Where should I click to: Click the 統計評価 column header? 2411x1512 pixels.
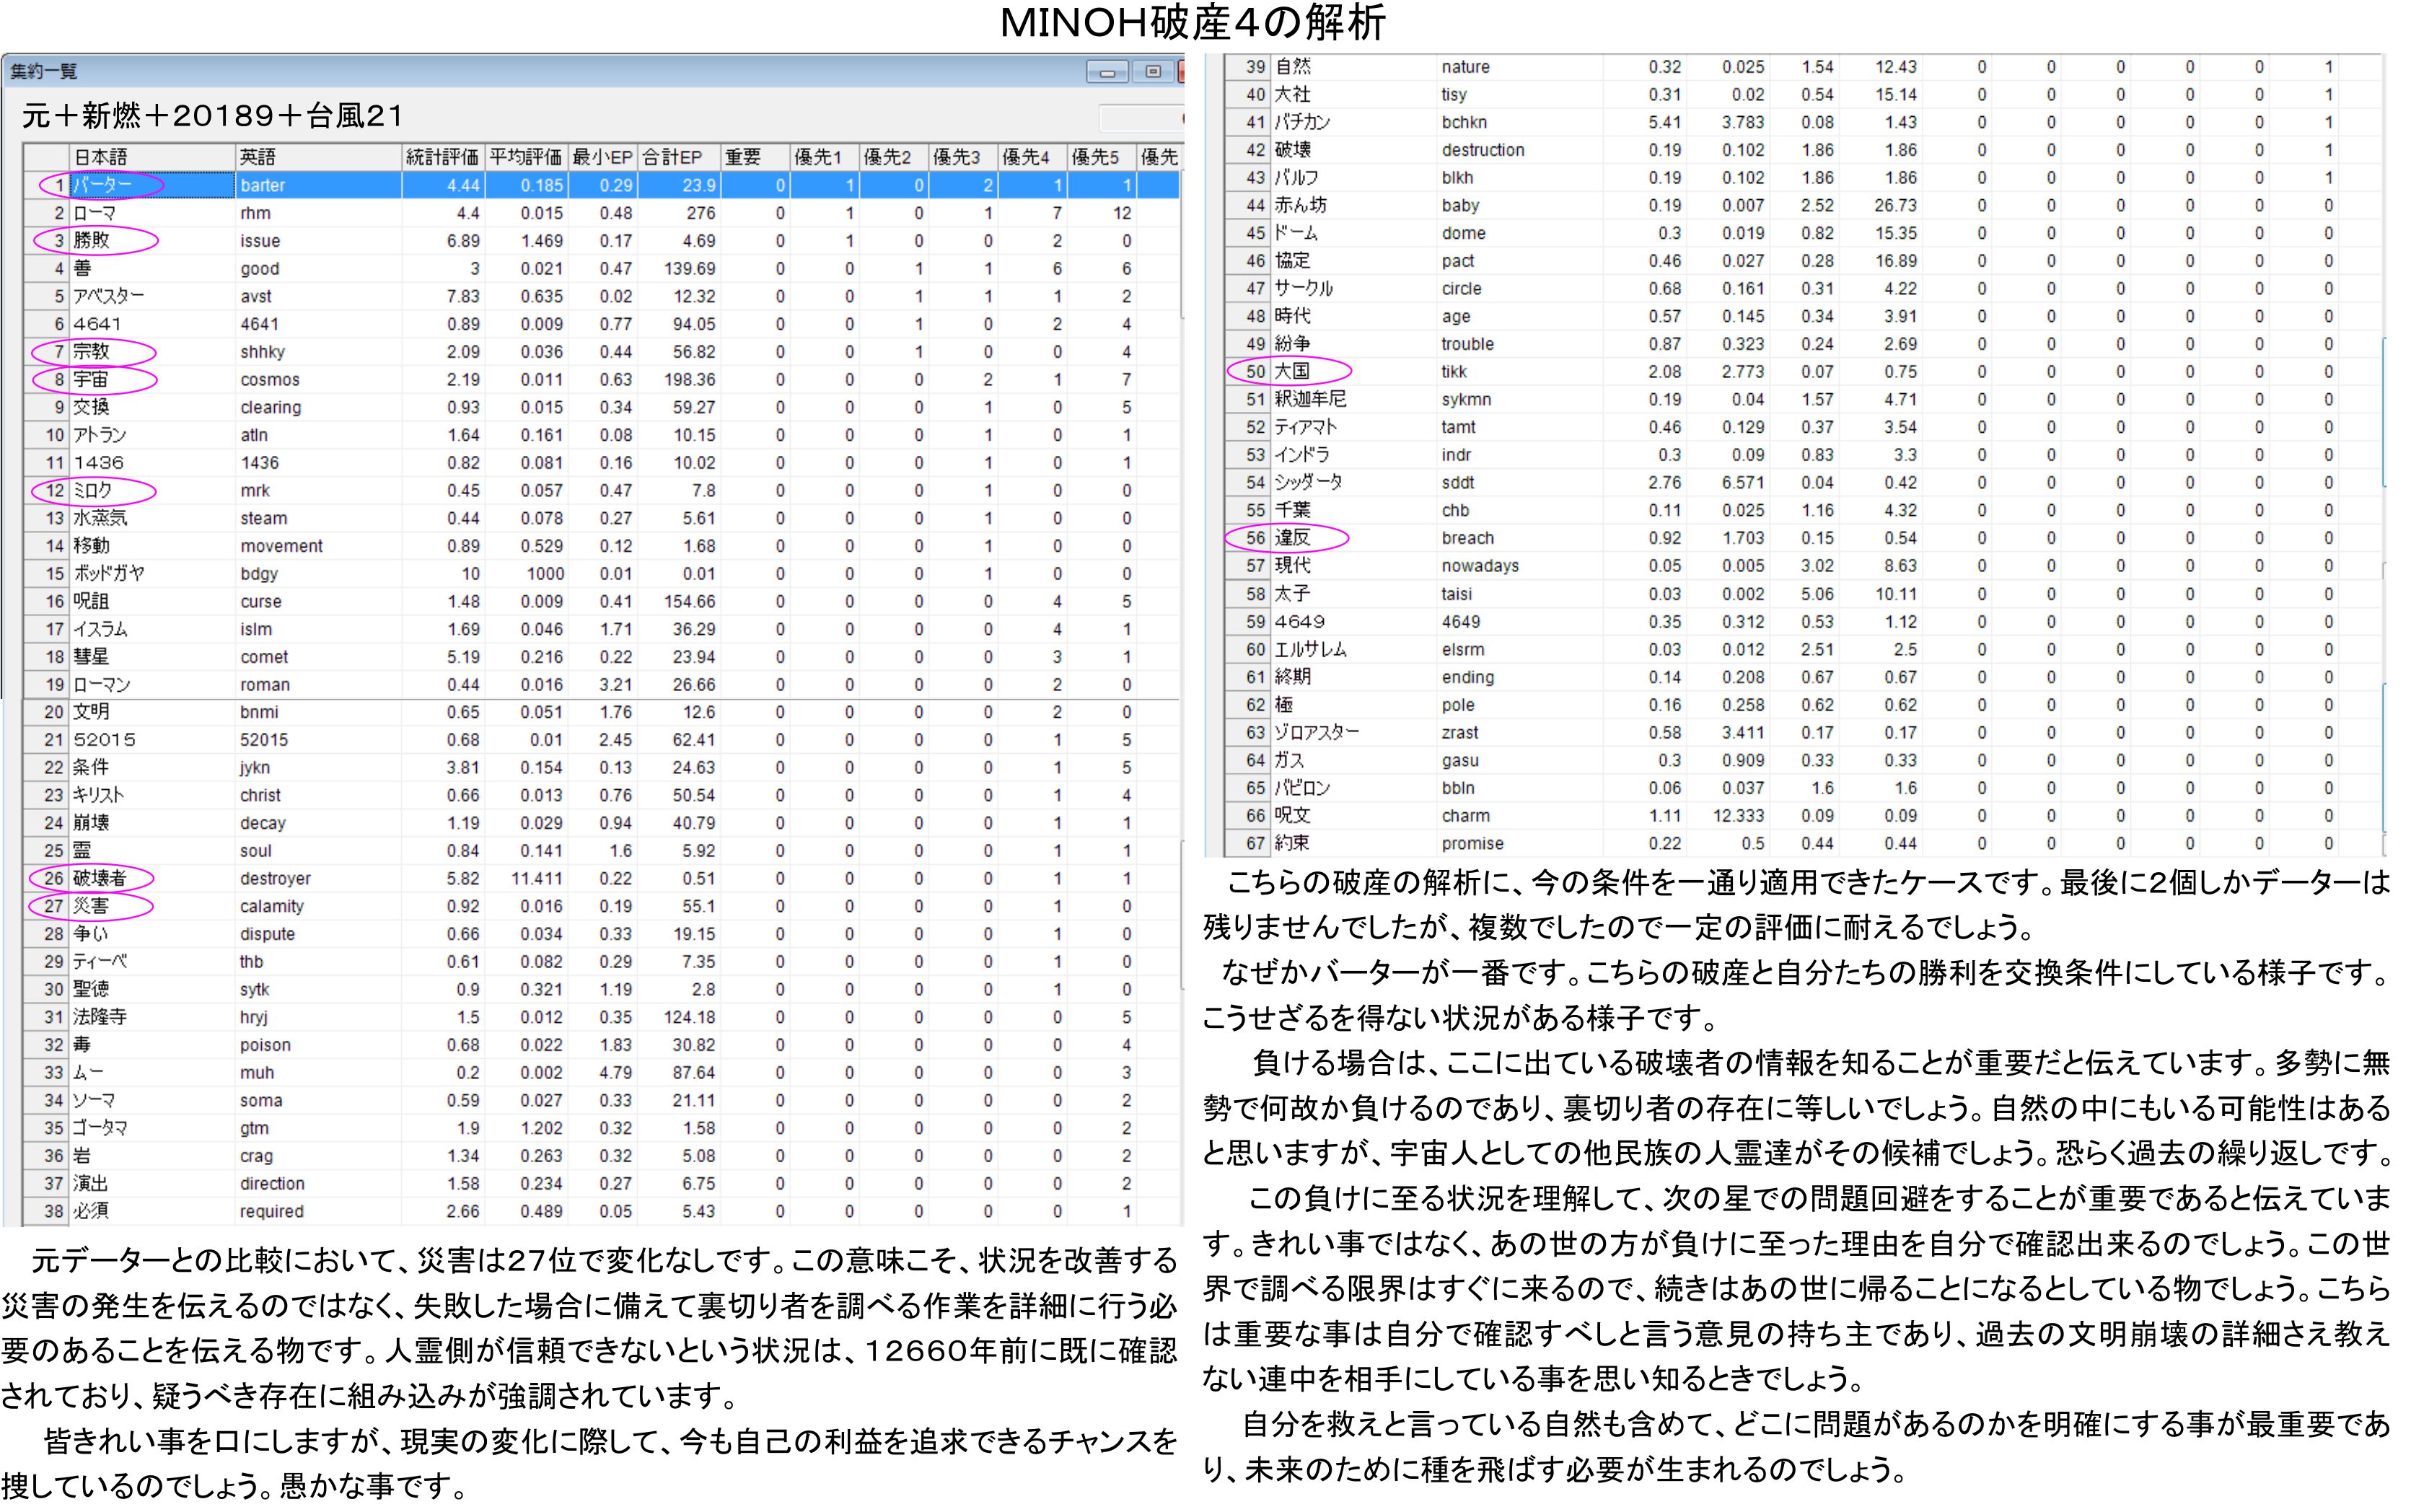point(442,157)
